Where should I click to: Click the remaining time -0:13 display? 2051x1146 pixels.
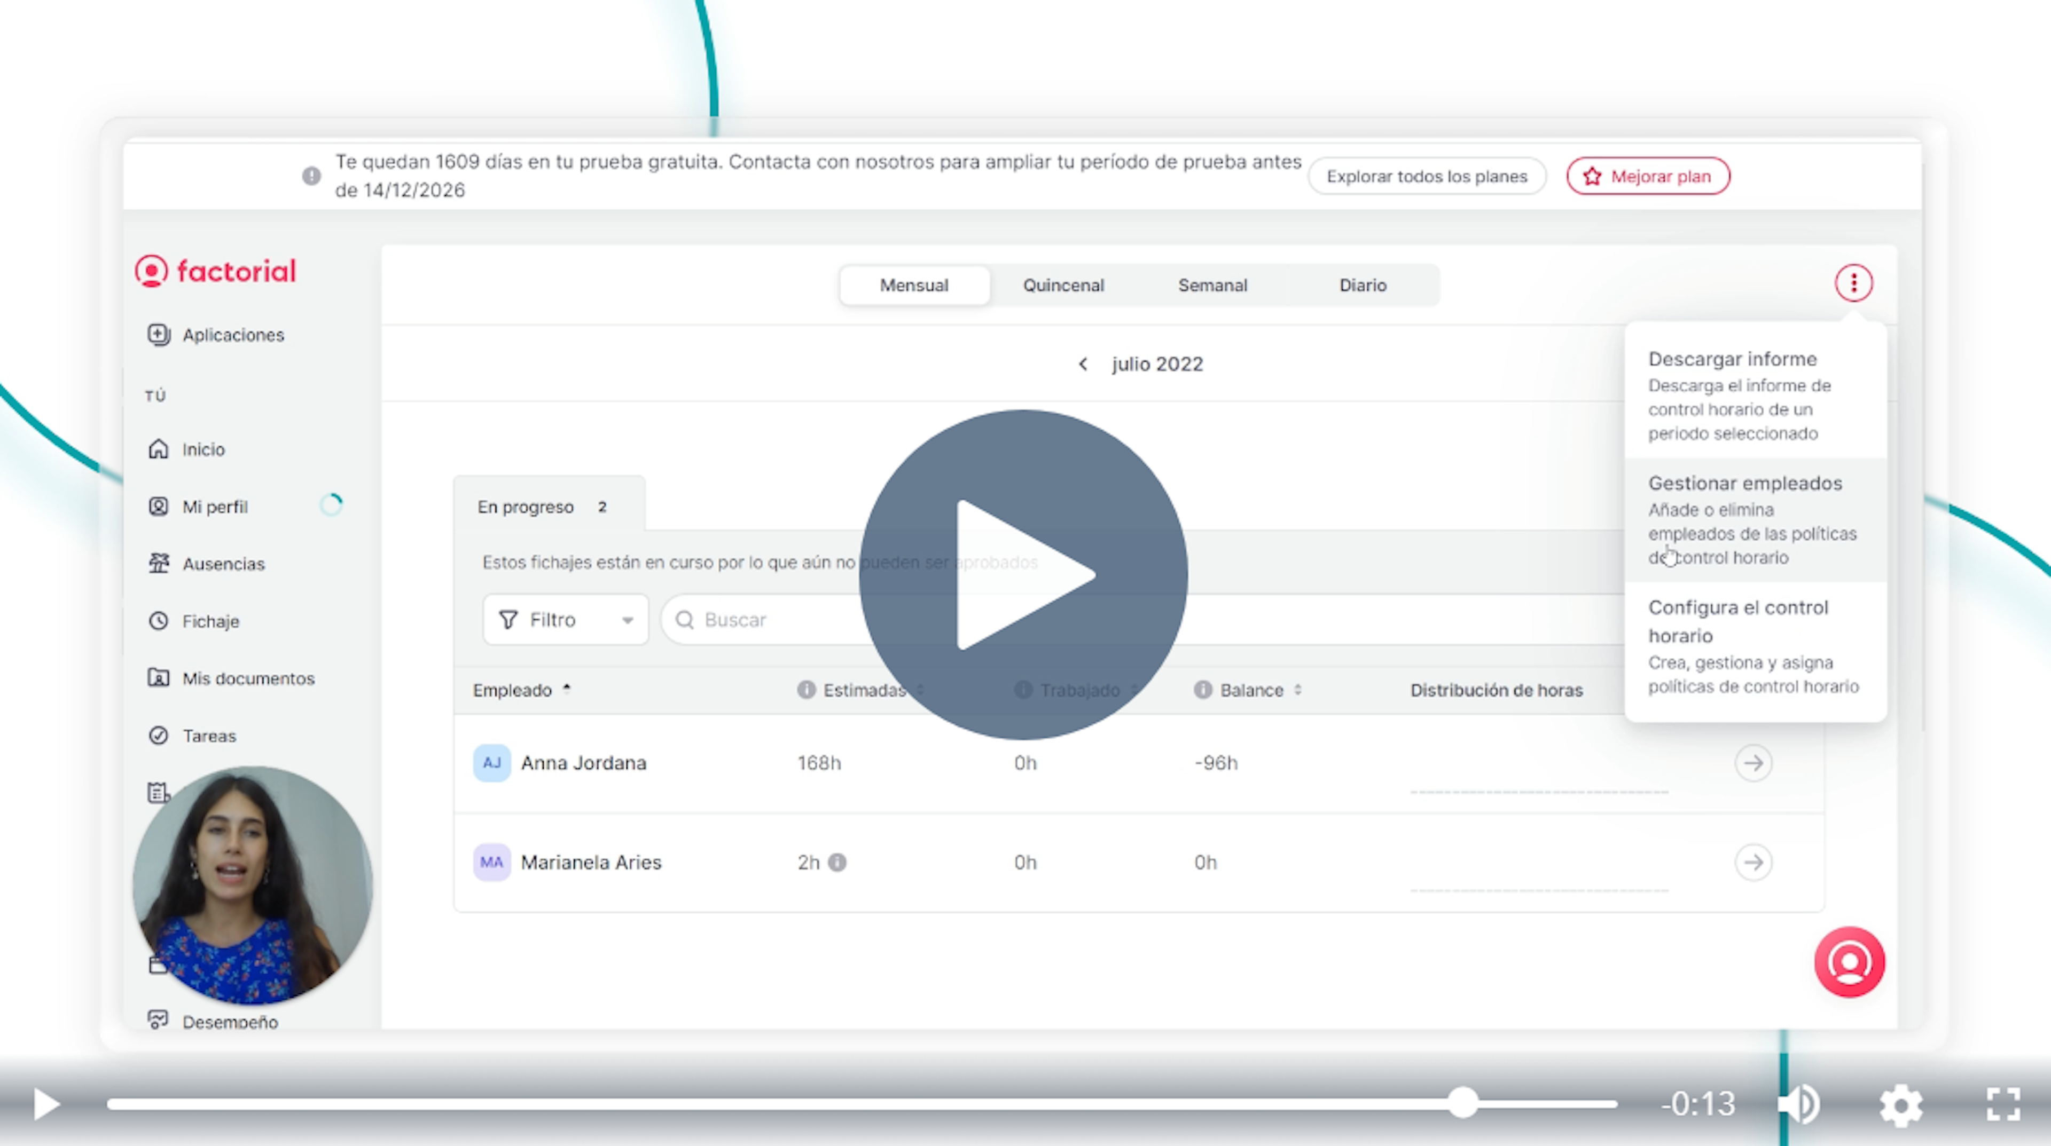tap(1697, 1104)
